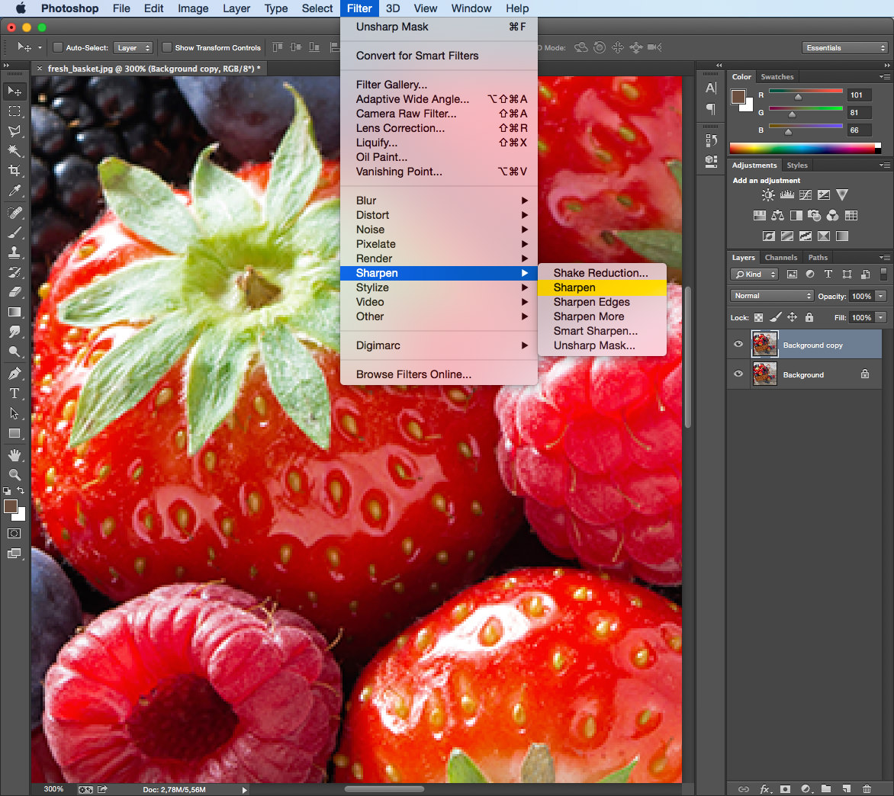
Task: Hide the Background layer via eye icon
Action: (738, 374)
